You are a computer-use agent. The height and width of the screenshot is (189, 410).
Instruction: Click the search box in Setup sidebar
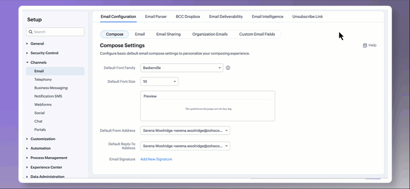[55, 32]
